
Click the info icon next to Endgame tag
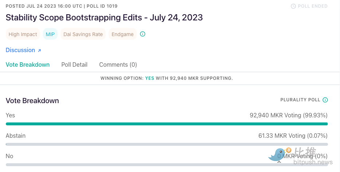142,34
